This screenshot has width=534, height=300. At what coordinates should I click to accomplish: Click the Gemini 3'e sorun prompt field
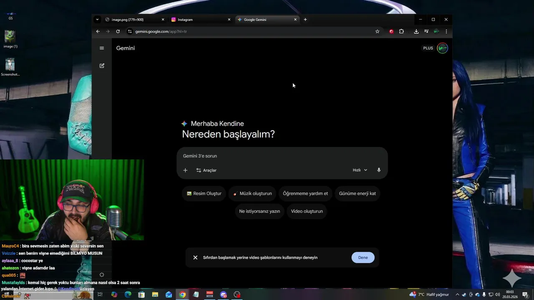click(282, 156)
